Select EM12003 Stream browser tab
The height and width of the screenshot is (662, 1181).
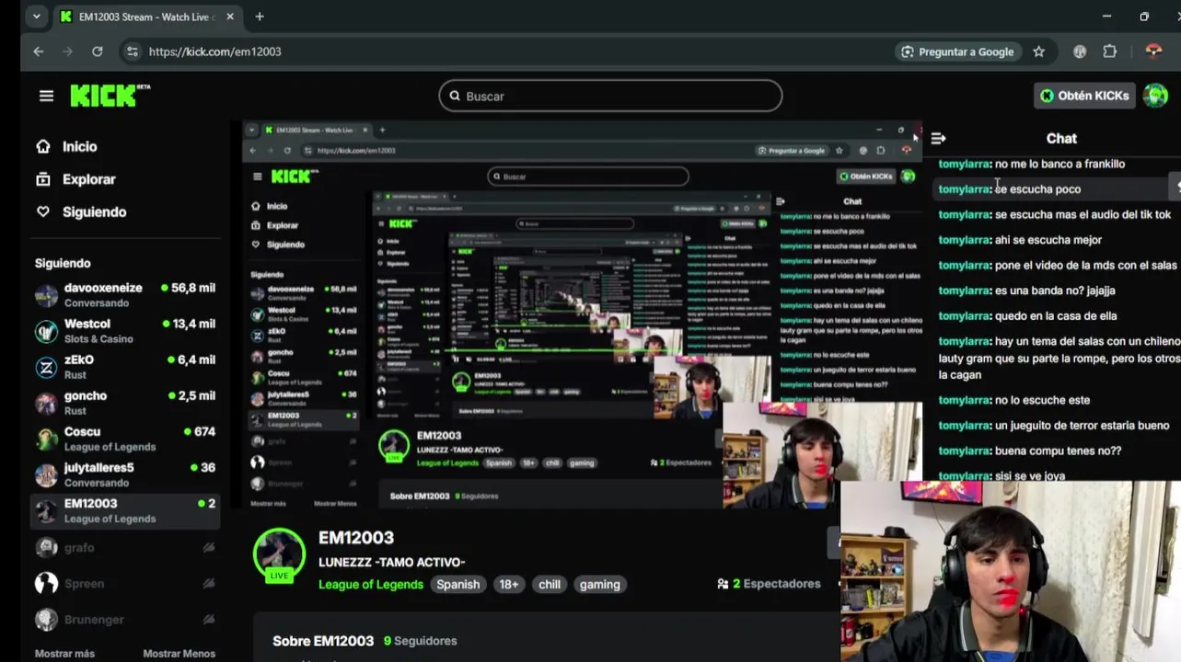point(147,17)
